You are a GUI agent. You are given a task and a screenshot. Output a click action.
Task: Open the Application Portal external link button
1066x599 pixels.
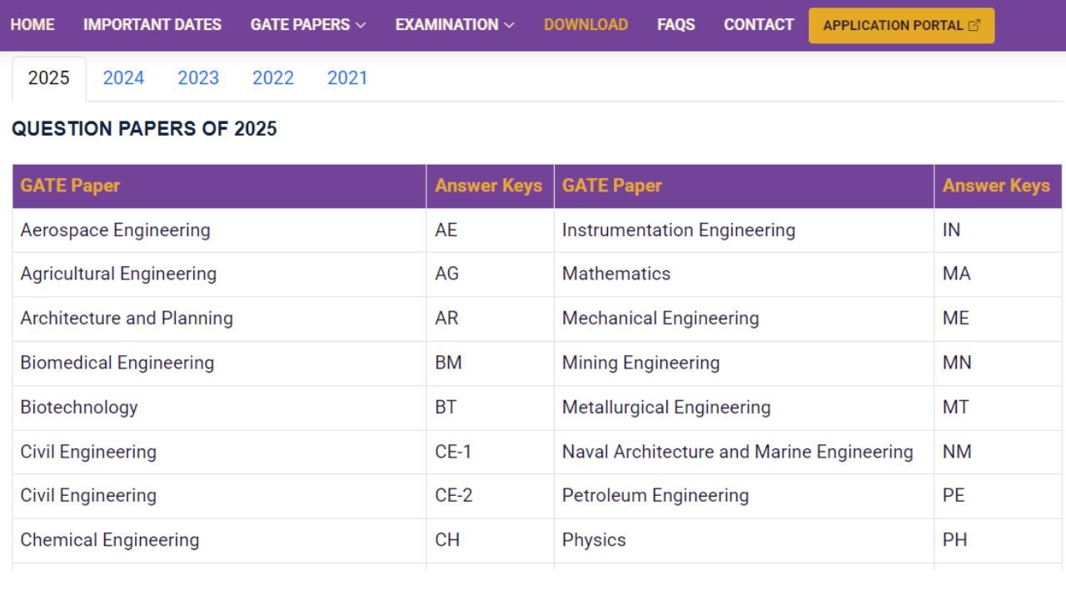pyautogui.click(x=901, y=25)
